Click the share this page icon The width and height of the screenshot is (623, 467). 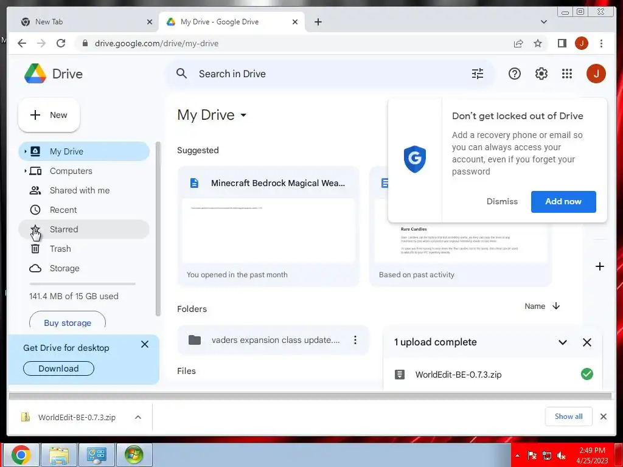point(518,43)
